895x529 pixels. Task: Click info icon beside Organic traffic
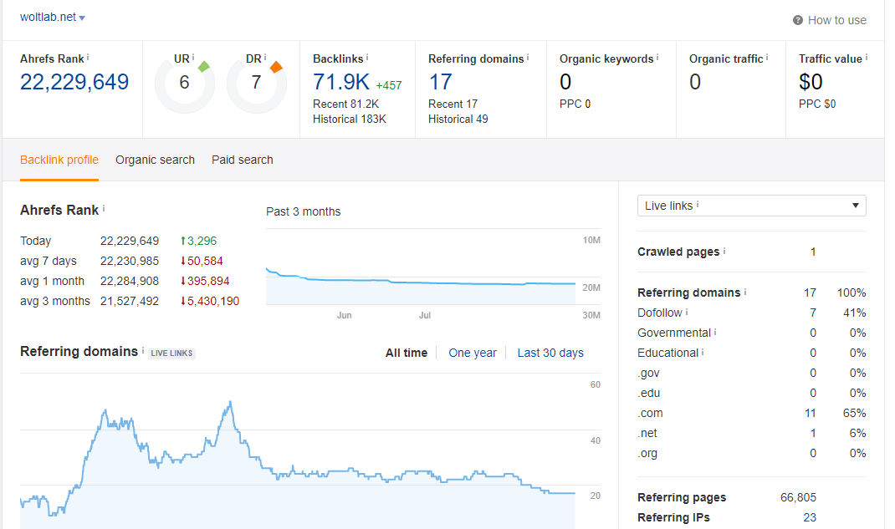coord(767,58)
